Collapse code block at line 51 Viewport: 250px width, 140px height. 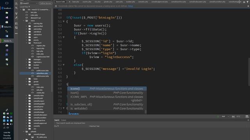pos(64,21)
